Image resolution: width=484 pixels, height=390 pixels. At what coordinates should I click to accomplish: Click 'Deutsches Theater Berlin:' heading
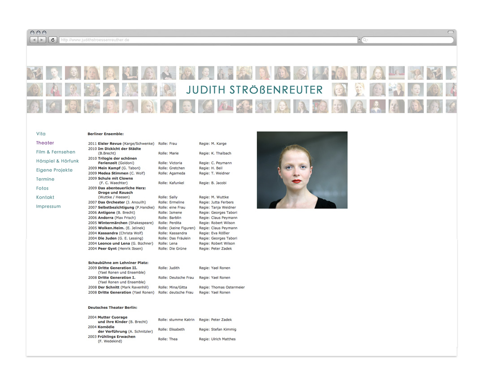(x=112, y=308)
